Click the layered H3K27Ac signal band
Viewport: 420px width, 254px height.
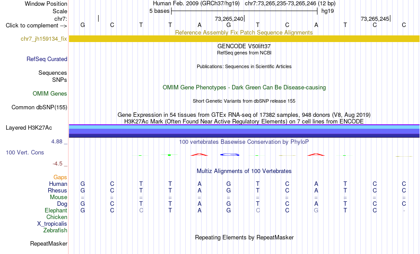[x=244, y=131]
